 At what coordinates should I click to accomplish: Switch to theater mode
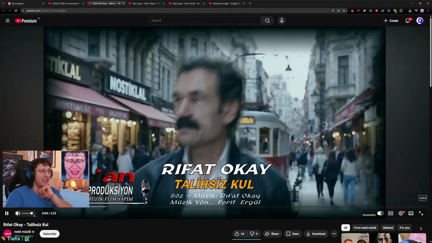(x=411, y=213)
